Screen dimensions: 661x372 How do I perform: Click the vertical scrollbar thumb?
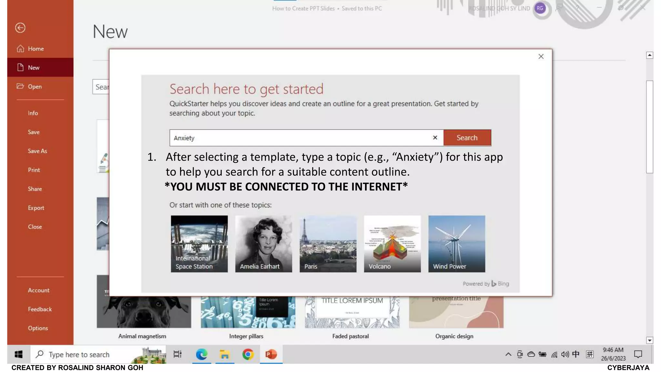pos(649,127)
